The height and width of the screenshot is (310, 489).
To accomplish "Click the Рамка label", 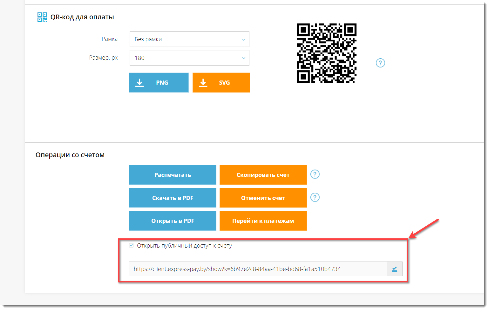I will pos(110,39).
